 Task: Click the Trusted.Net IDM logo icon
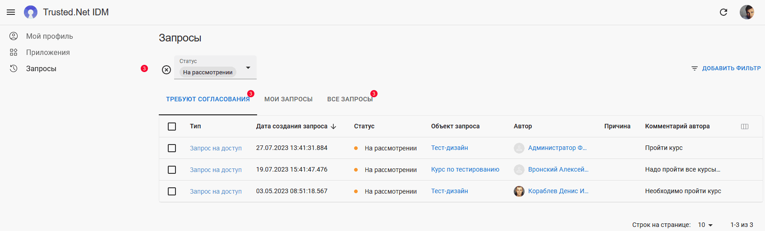(31, 12)
